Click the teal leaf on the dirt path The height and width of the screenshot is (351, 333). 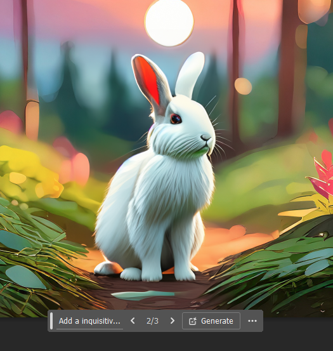[x=143, y=295]
